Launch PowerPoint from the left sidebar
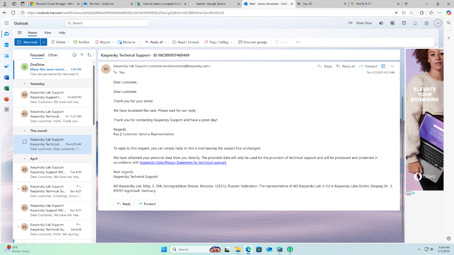 click(x=6, y=99)
